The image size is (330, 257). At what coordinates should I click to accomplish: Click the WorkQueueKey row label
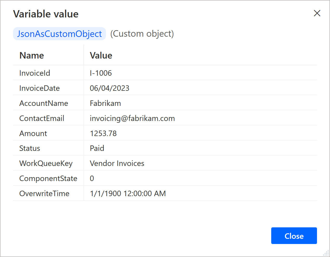[46, 163]
